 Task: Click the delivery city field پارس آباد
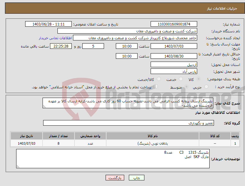pos(174,72)
